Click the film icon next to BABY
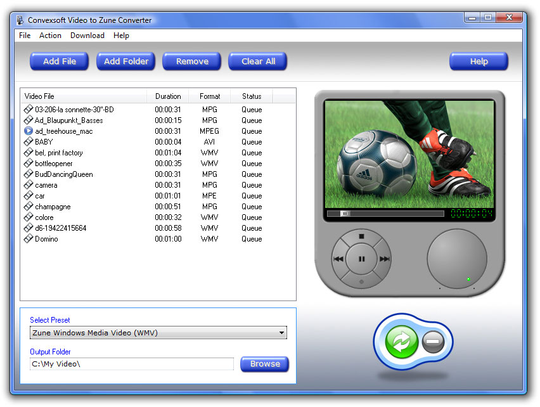 (x=29, y=142)
